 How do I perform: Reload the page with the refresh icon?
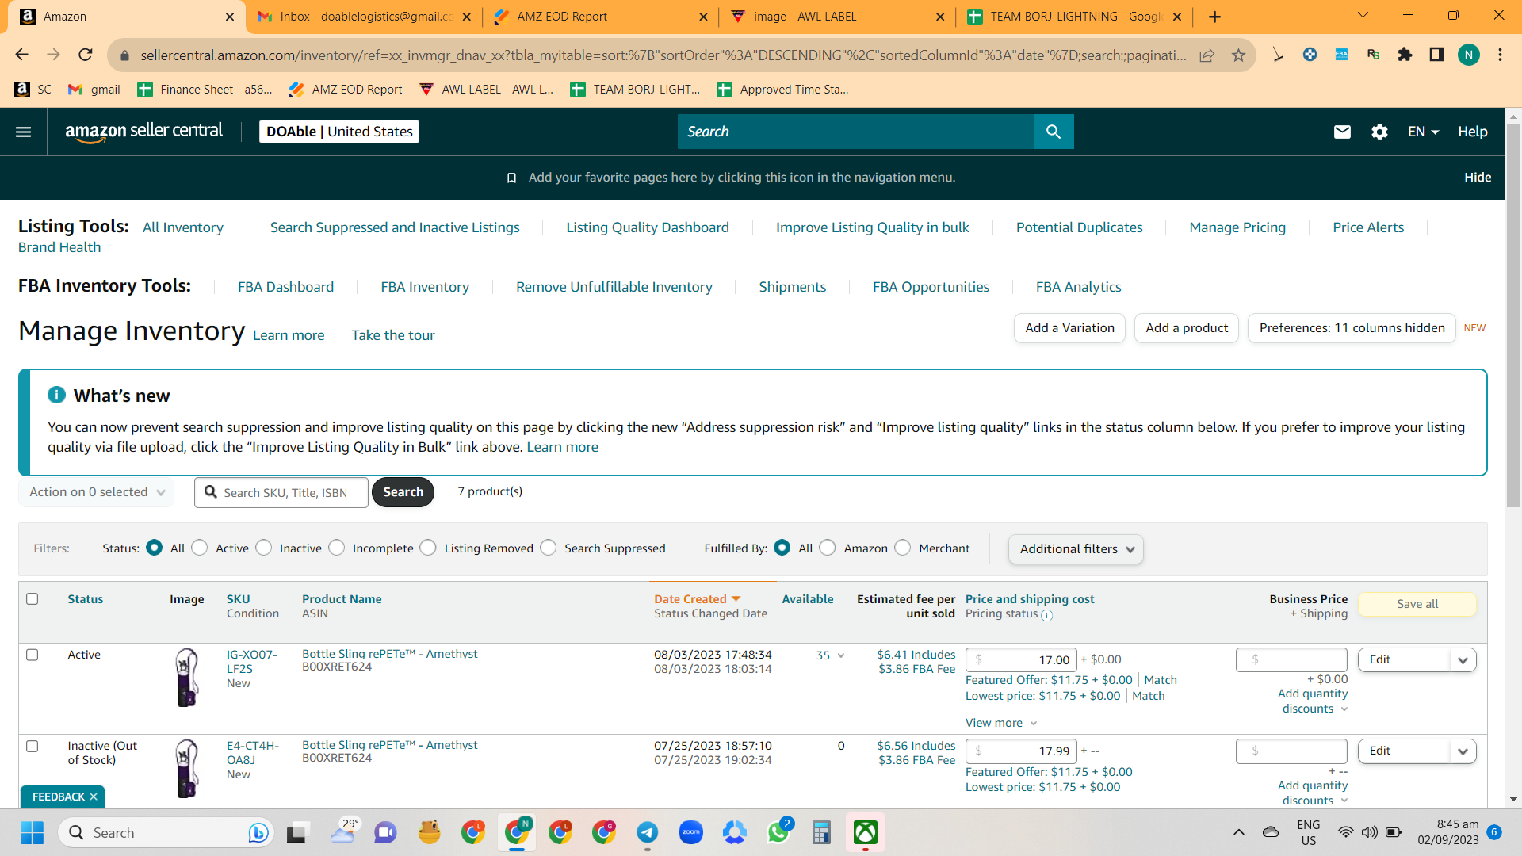tap(86, 55)
